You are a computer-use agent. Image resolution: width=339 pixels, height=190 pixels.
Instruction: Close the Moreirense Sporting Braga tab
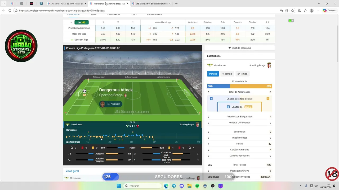coord(128,4)
